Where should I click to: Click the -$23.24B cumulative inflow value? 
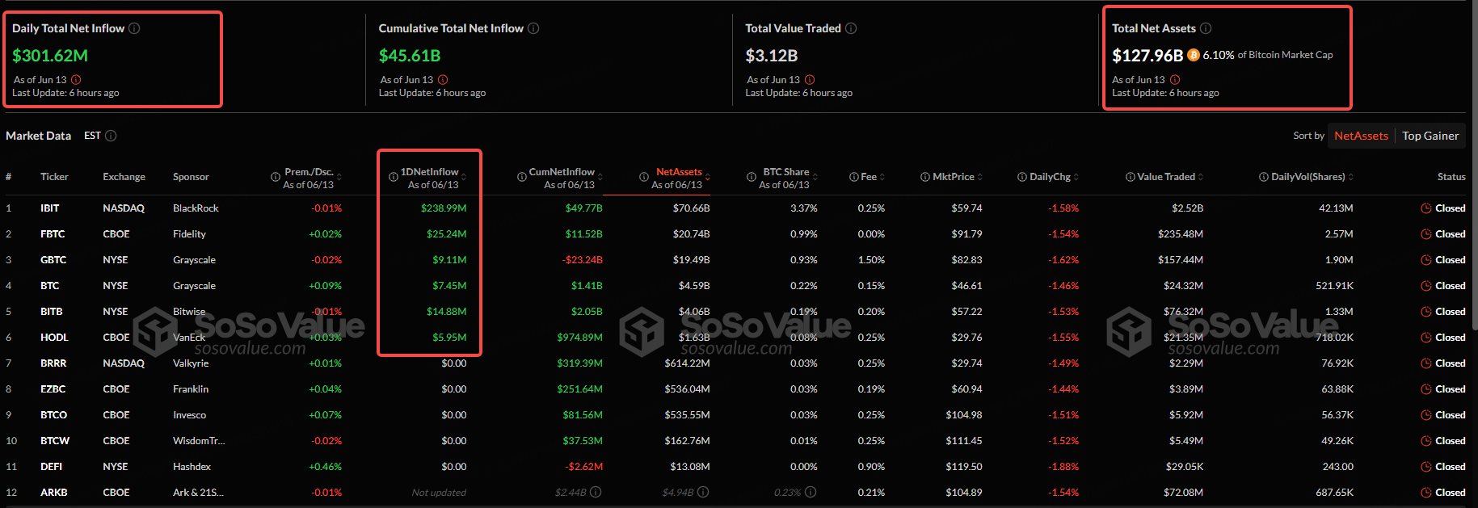tap(583, 260)
